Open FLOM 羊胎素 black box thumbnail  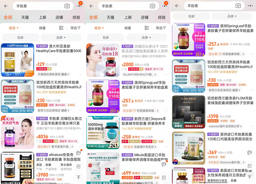189,112
